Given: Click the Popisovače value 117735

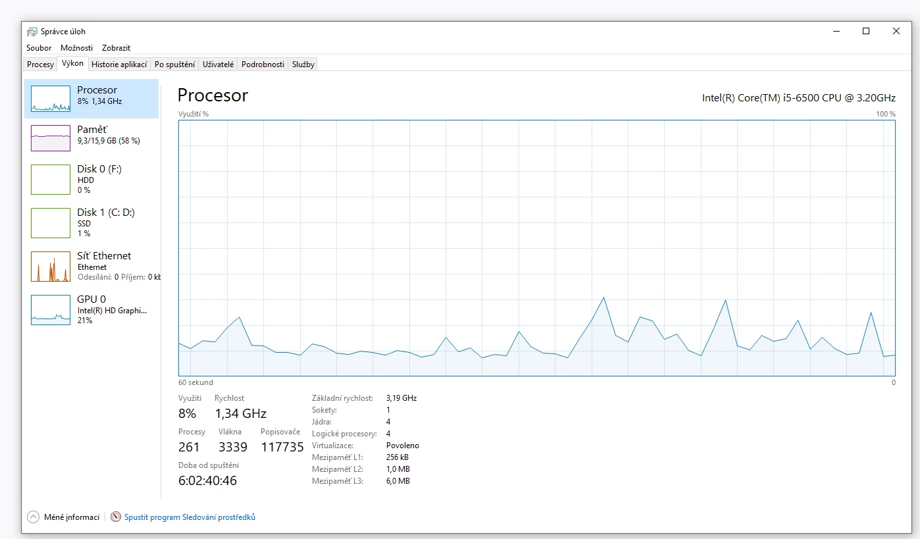Looking at the screenshot, I should (x=282, y=448).
